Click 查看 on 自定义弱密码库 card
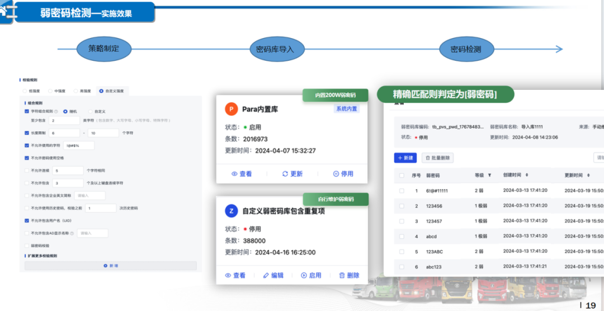This screenshot has height=311, width=604. (235, 275)
